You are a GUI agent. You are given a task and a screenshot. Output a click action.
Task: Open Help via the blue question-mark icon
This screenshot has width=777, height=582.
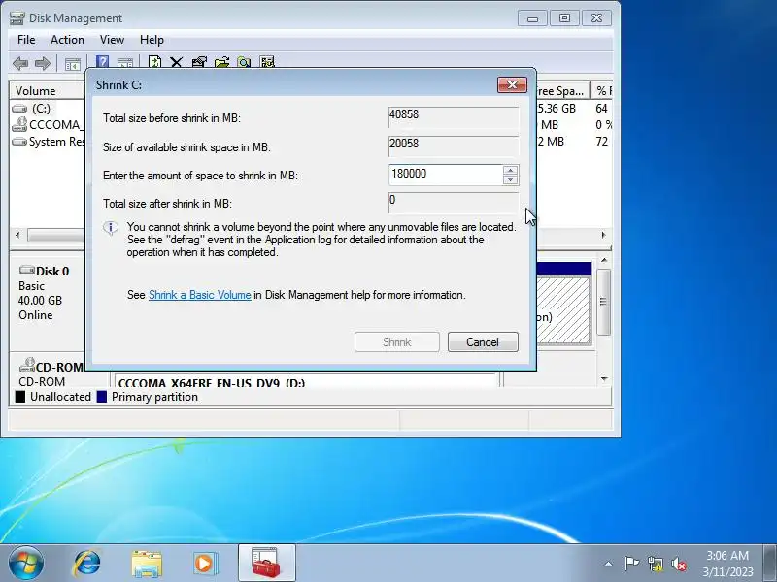(x=103, y=62)
